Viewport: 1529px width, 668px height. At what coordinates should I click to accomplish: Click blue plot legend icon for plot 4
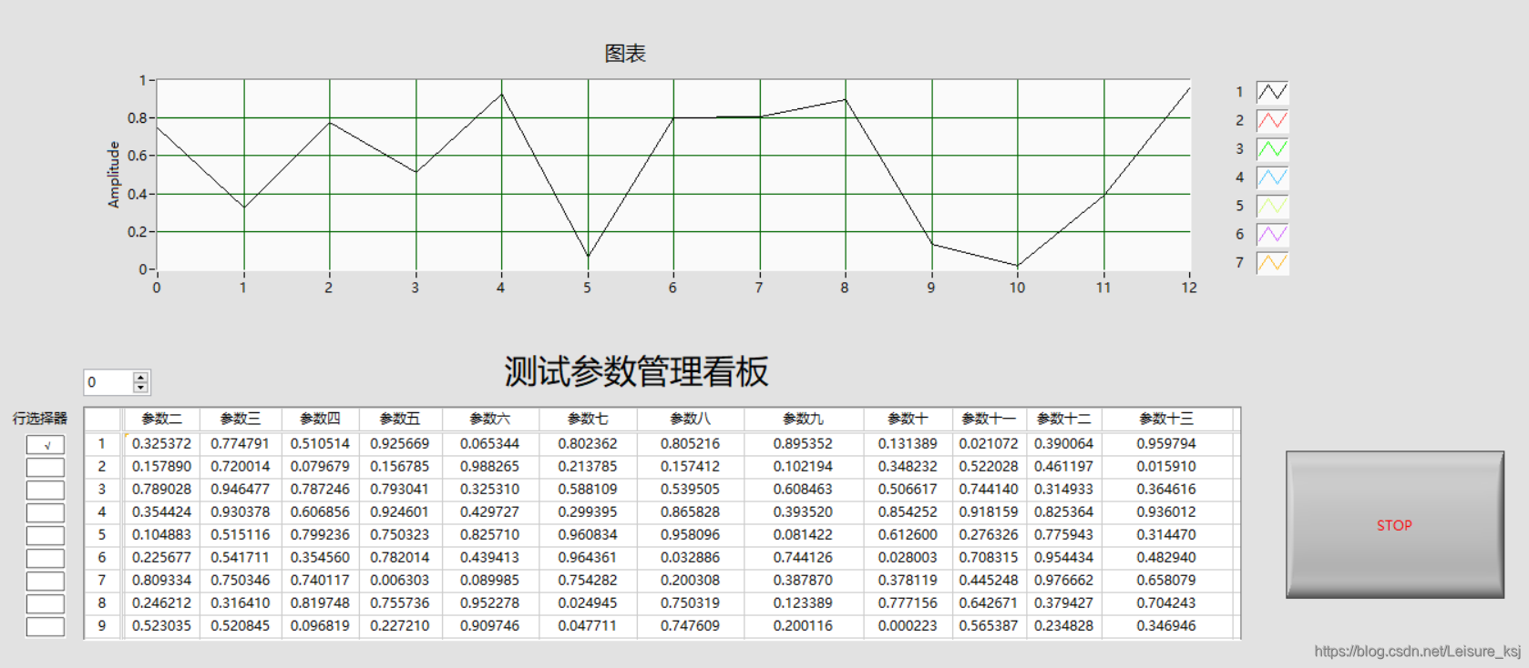pos(1272,177)
